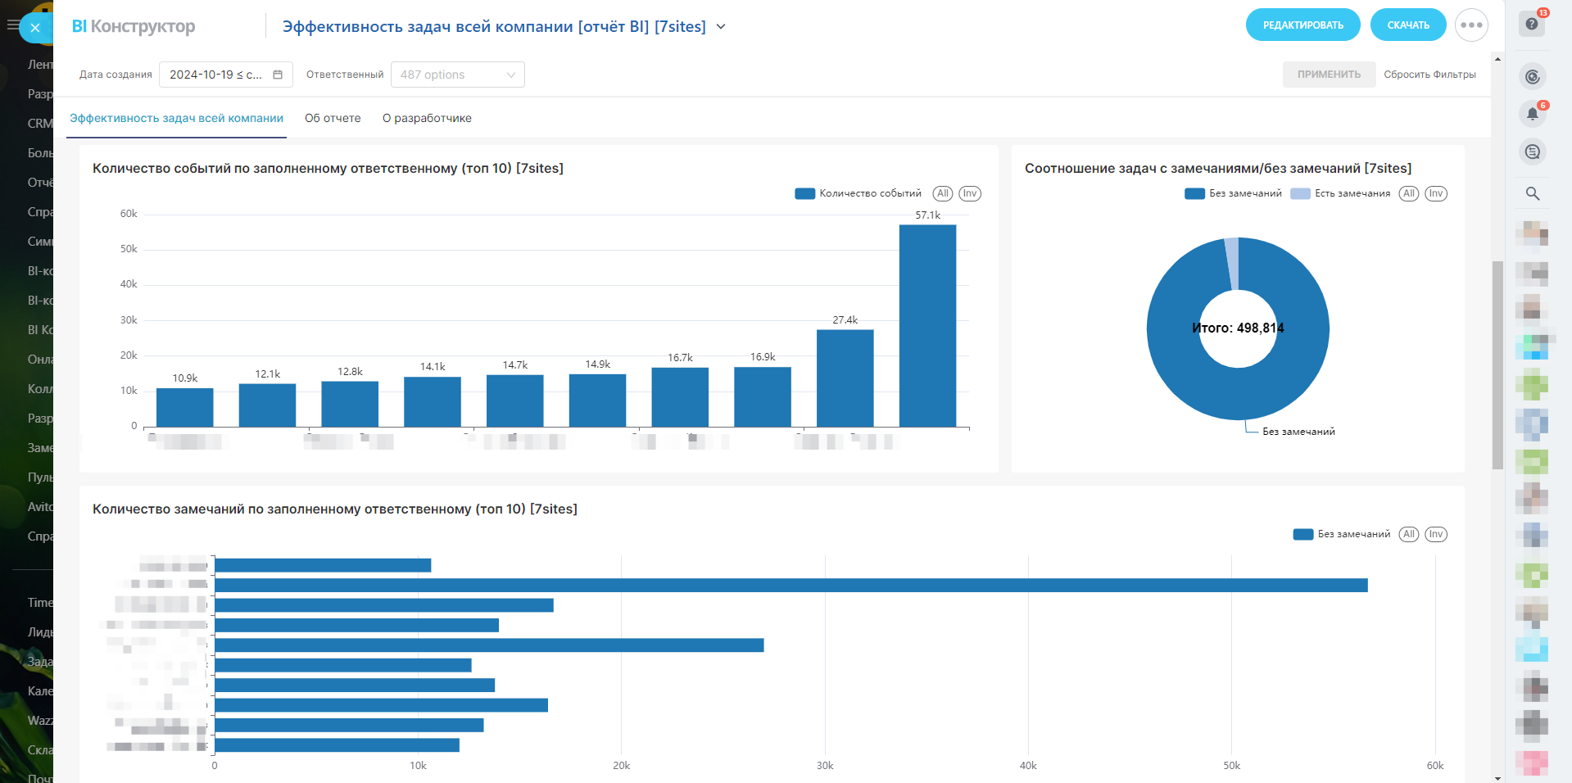The image size is (1572, 783).
Task: Click 'Inv' legend toggle in bar chart
Action: pos(970,193)
